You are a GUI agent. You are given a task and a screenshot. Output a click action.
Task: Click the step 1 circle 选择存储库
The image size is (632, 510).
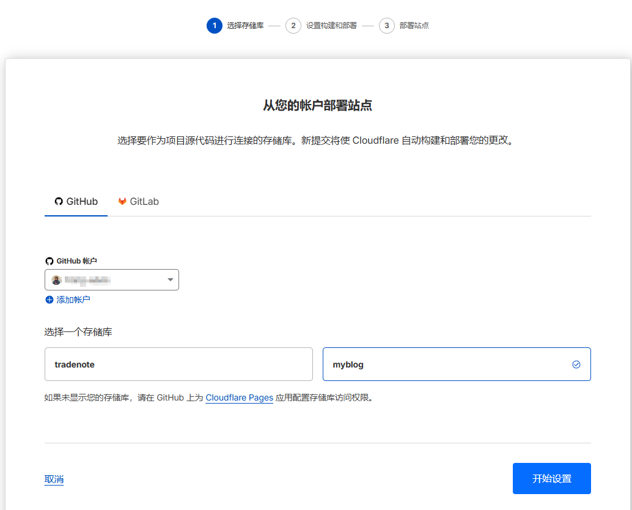215,26
